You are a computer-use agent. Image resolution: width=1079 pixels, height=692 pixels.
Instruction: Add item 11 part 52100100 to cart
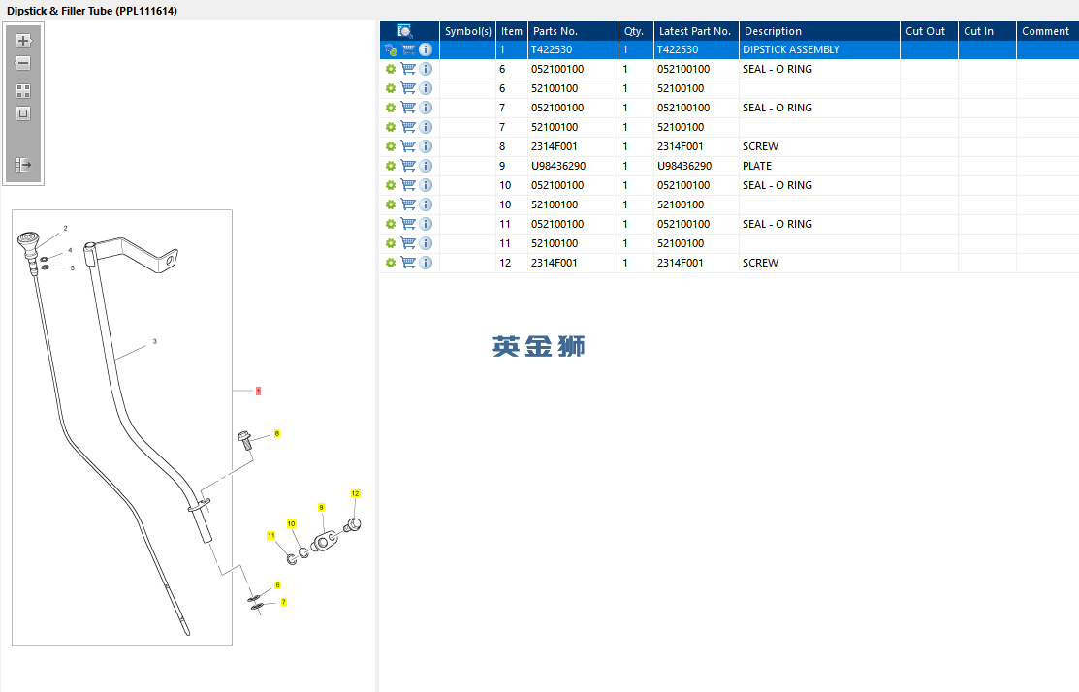pyautogui.click(x=409, y=243)
